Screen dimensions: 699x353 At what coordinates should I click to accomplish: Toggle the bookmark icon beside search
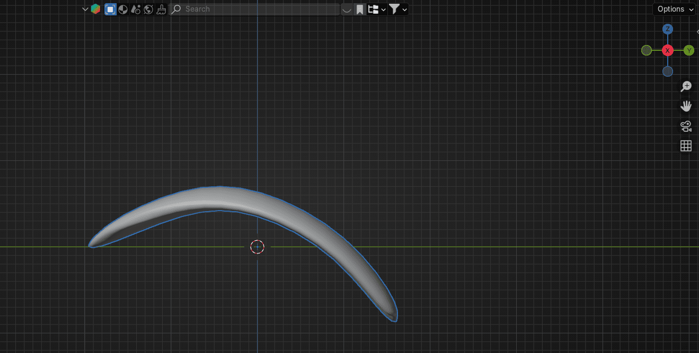[x=360, y=9]
